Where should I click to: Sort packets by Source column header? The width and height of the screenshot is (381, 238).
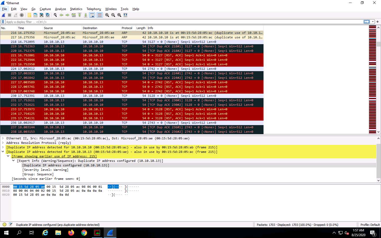[x=62, y=28]
